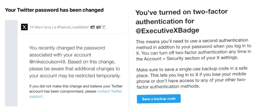Open the contact Twitter support link
This screenshot has width=257, height=109.
110,91
